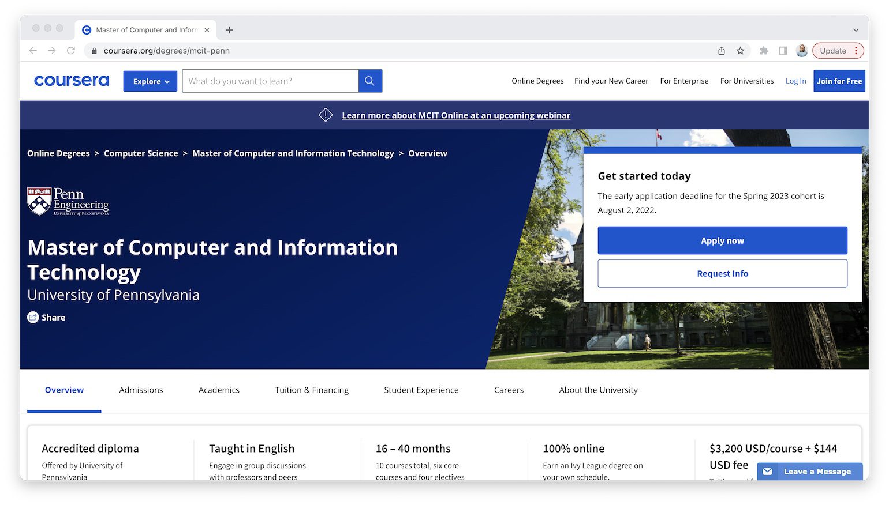The width and height of the screenshot is (889, 505).
Task: Click the browser profile avatar icon
Action: (x=802, y=50)
